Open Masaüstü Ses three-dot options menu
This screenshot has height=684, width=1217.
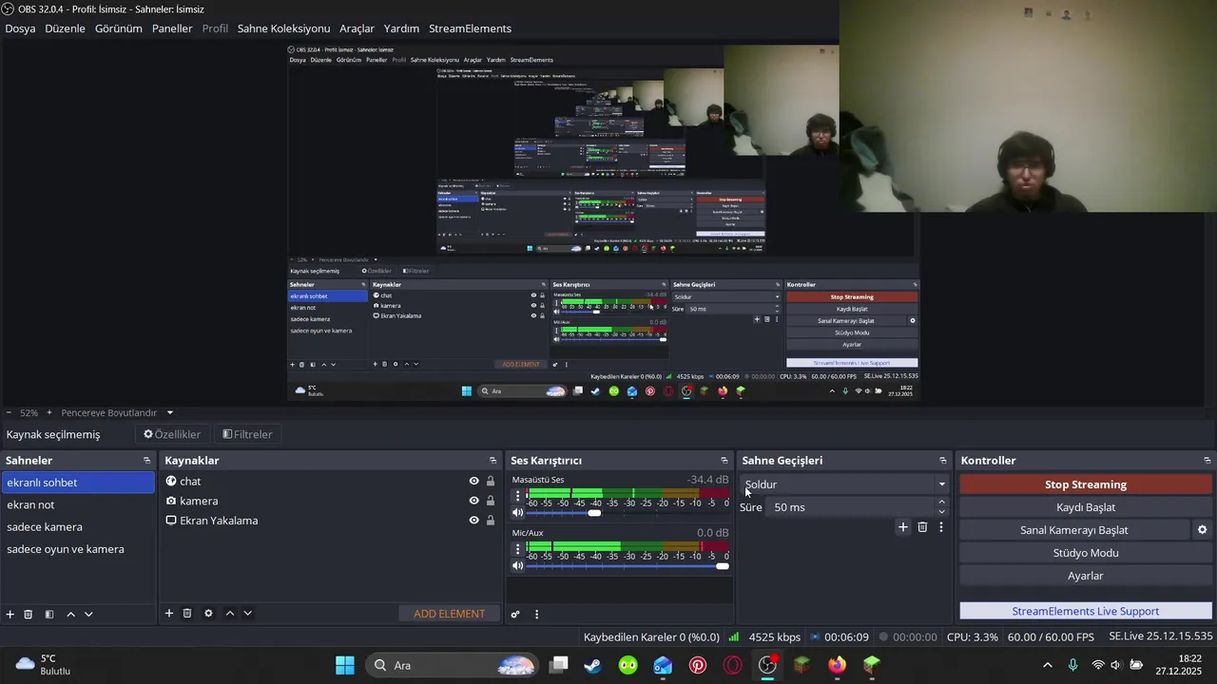pyautogui.click(x=518, y=496)
